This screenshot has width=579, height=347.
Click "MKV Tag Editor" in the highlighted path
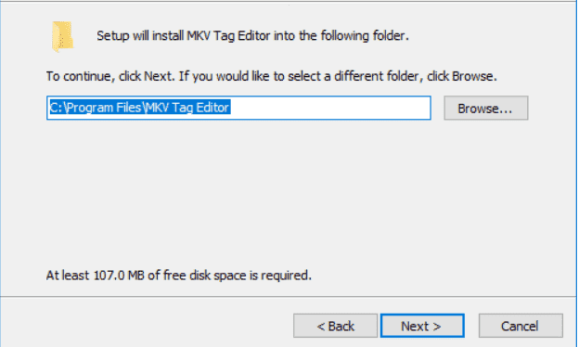tap(188, 108)
